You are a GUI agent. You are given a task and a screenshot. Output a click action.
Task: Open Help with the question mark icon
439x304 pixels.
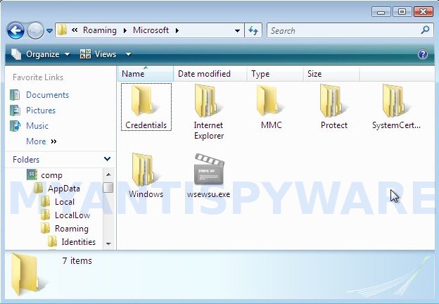[x=423, y=54]
